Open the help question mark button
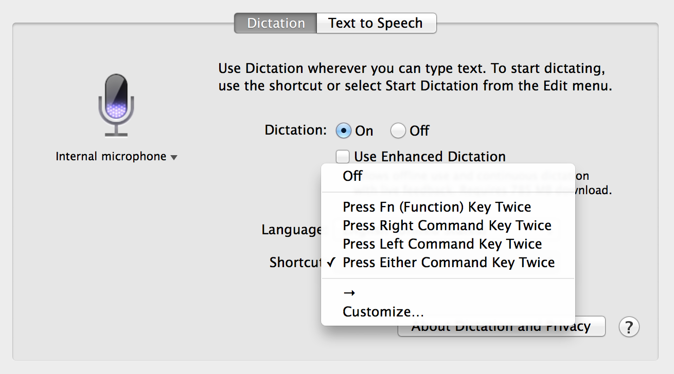Image resolution: width=674 pixels, height=374 pixels. tap(629, 327)
